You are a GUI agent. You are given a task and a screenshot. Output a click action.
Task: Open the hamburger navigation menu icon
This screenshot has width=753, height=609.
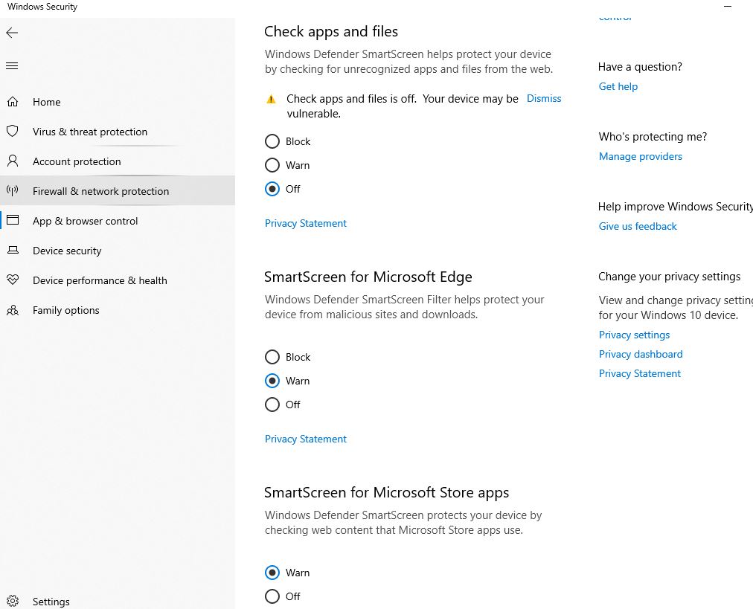pos(12,66)
